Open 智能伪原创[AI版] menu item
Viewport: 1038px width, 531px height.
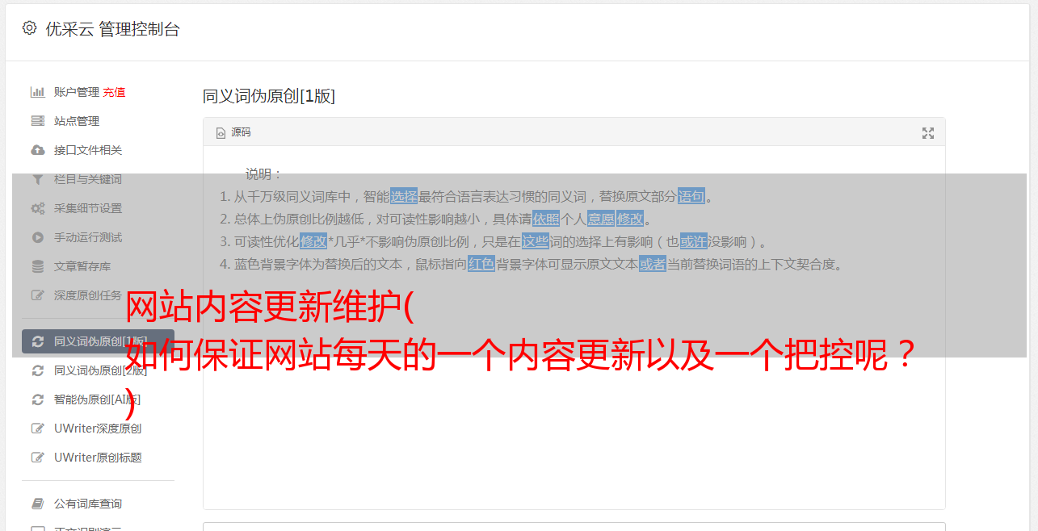98,399
